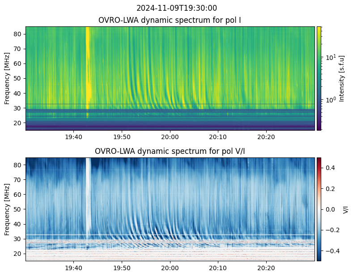Click the 20:10 time tick under V/I plot
Viewport: 353px width, 276px height.
(218, 268)
